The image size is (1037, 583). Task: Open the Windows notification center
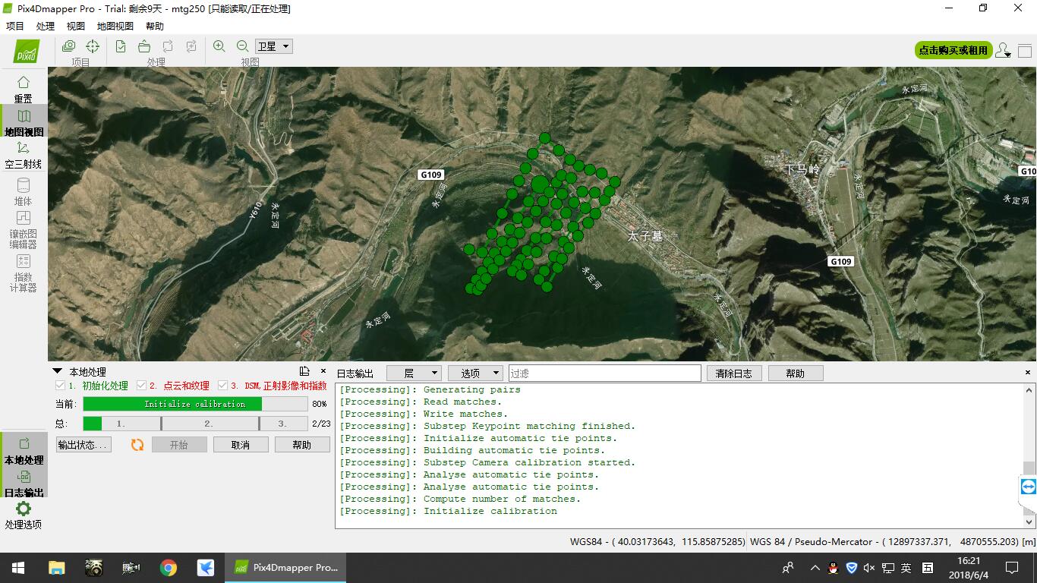[x=1012, y=568]
